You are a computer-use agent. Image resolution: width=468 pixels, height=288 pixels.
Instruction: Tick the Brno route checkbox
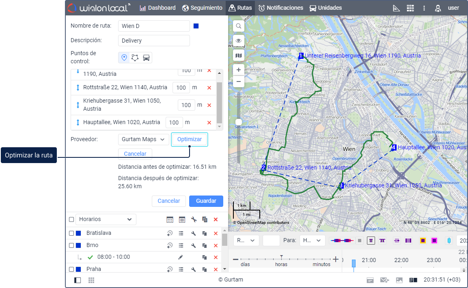point(71,245)
